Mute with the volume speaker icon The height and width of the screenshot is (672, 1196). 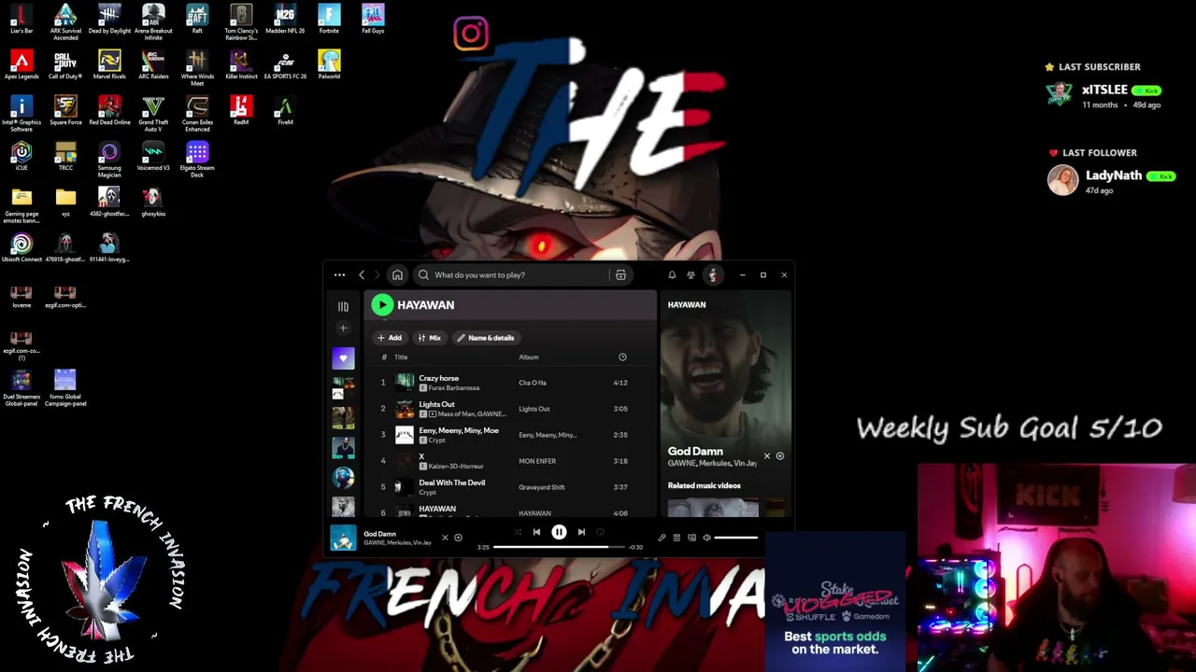click(x=706, y=538)
